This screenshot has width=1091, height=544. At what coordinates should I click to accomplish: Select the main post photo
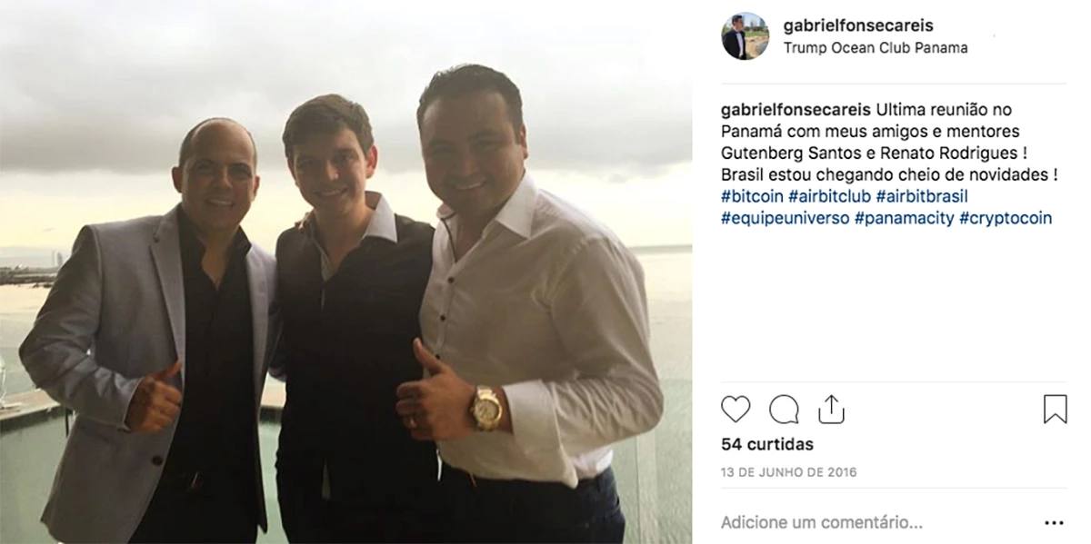(x=345, y=272)
